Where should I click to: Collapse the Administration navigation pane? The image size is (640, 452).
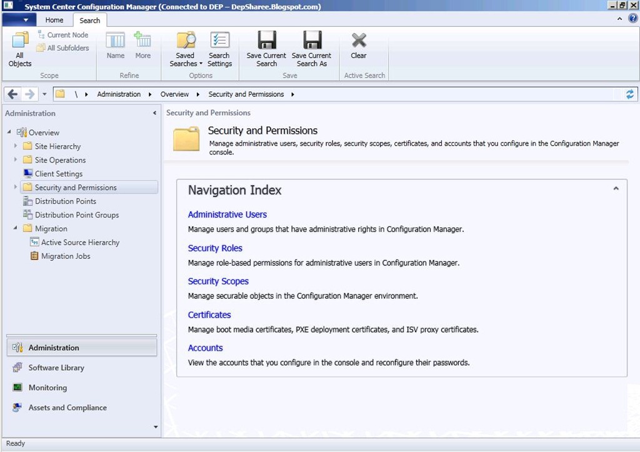154,113
